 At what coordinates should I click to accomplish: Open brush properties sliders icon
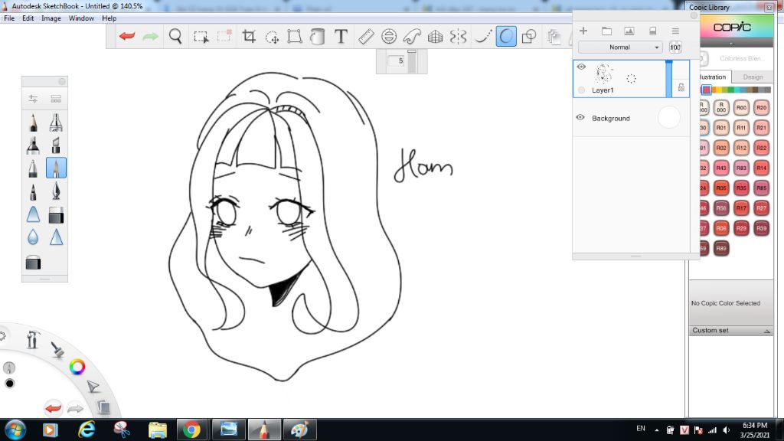coord(33,99)
